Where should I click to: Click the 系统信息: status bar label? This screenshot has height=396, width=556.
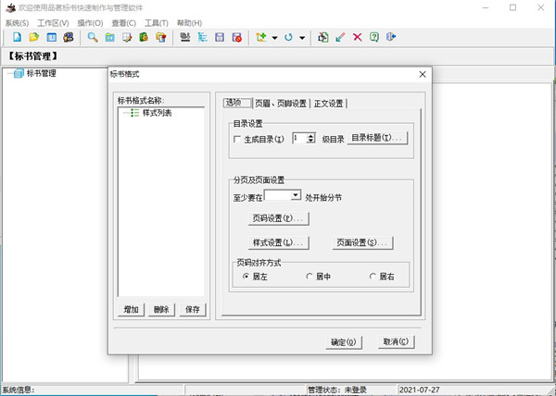19,390
